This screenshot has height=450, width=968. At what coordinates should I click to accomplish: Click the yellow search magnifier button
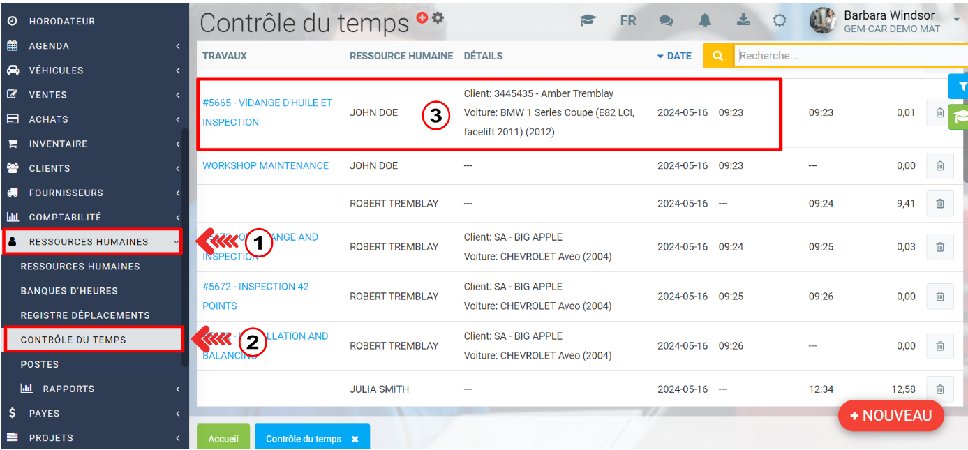coord(718,56)
